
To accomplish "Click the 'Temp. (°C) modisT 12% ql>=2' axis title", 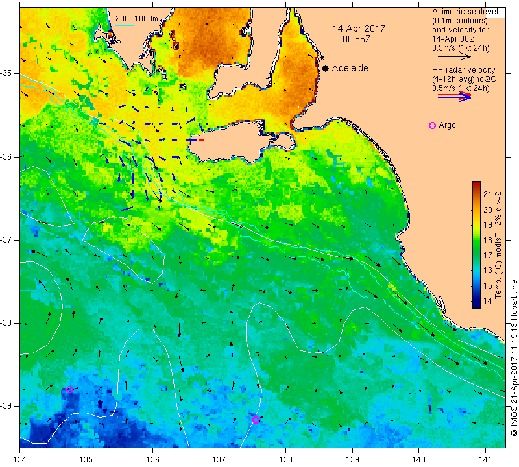I will [x=498, y=245].
